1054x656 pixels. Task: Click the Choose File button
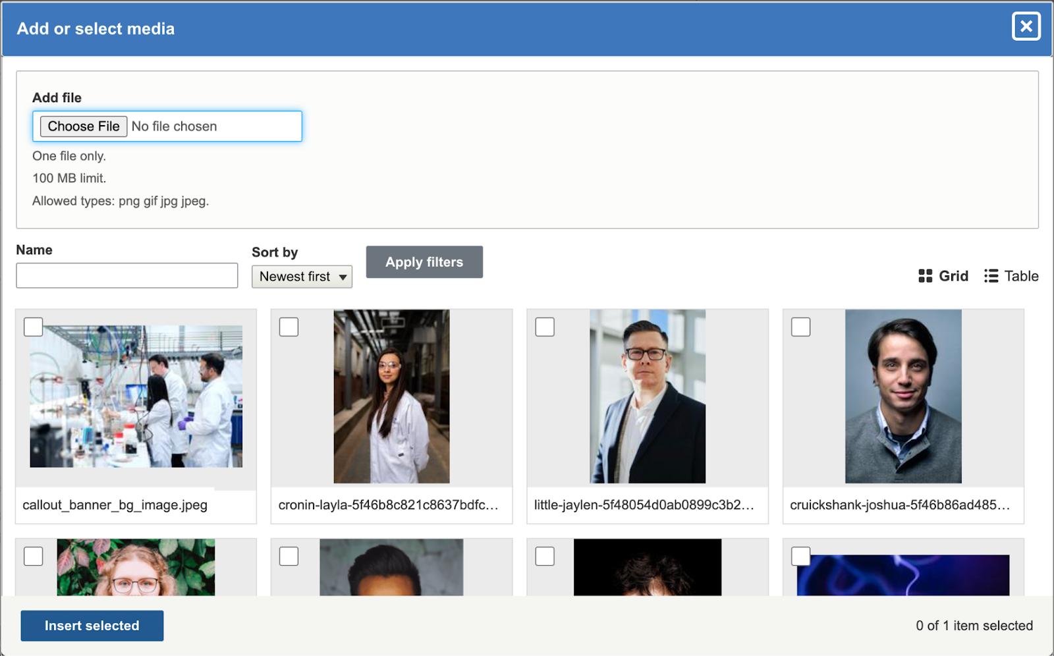(84, 126)
